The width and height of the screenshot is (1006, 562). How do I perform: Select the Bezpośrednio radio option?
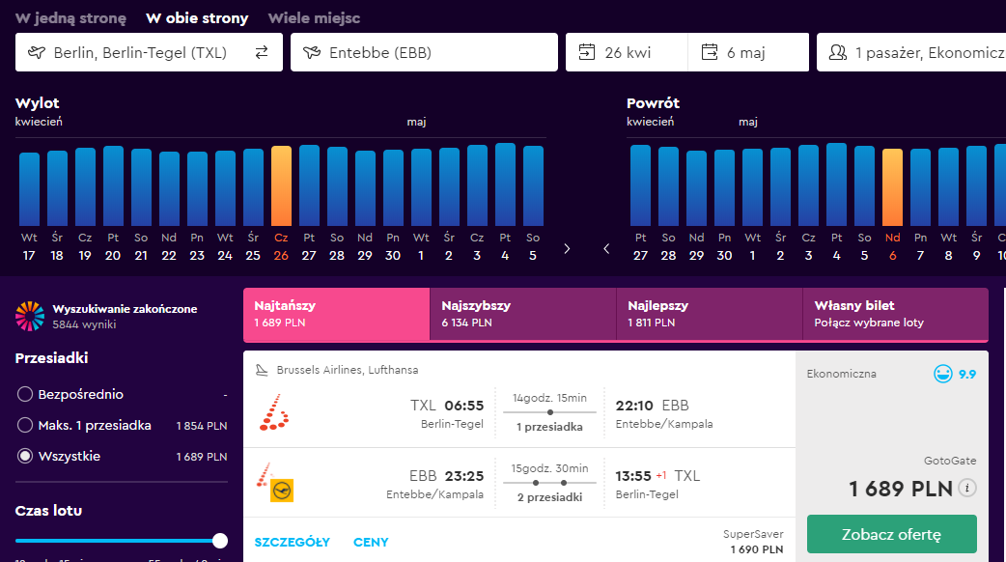(x=25, y=394)
